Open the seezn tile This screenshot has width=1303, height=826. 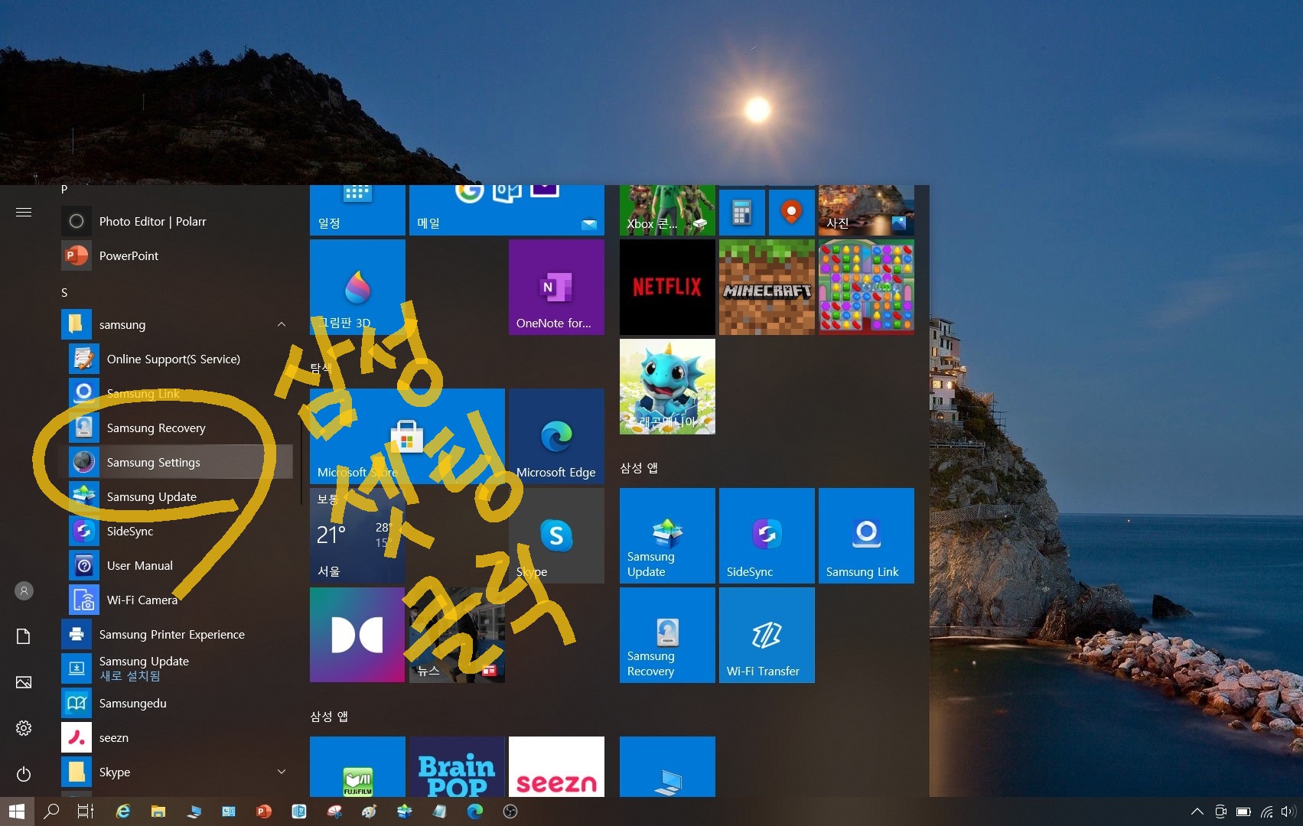click(556, 766)
